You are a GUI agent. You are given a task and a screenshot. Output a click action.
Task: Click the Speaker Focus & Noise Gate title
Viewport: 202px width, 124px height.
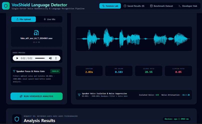point(31,71)
